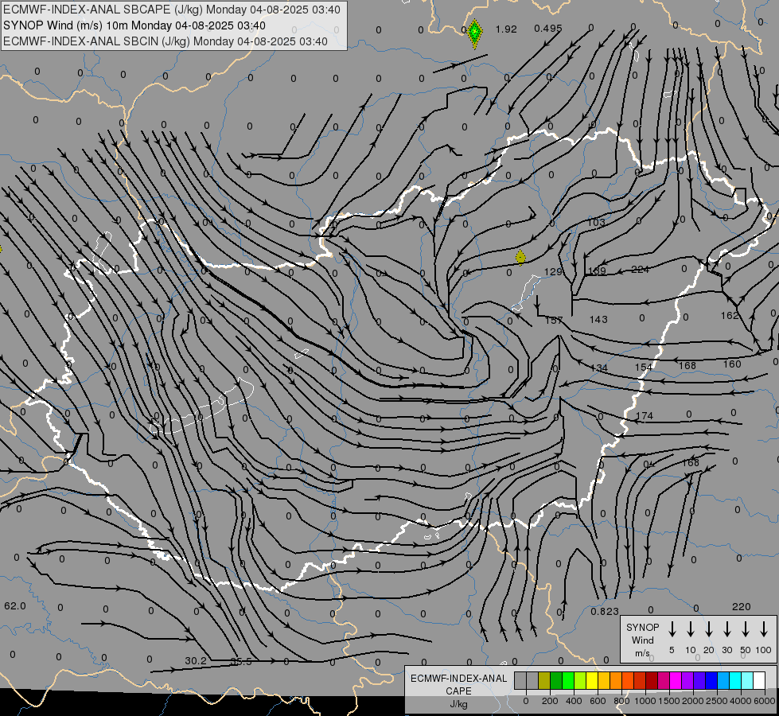Image resolution: width=779 pixels, height=716 pixels.
Task: Pick the bright magenta CAPE legend swatch
Action: (x=676, y=680)
